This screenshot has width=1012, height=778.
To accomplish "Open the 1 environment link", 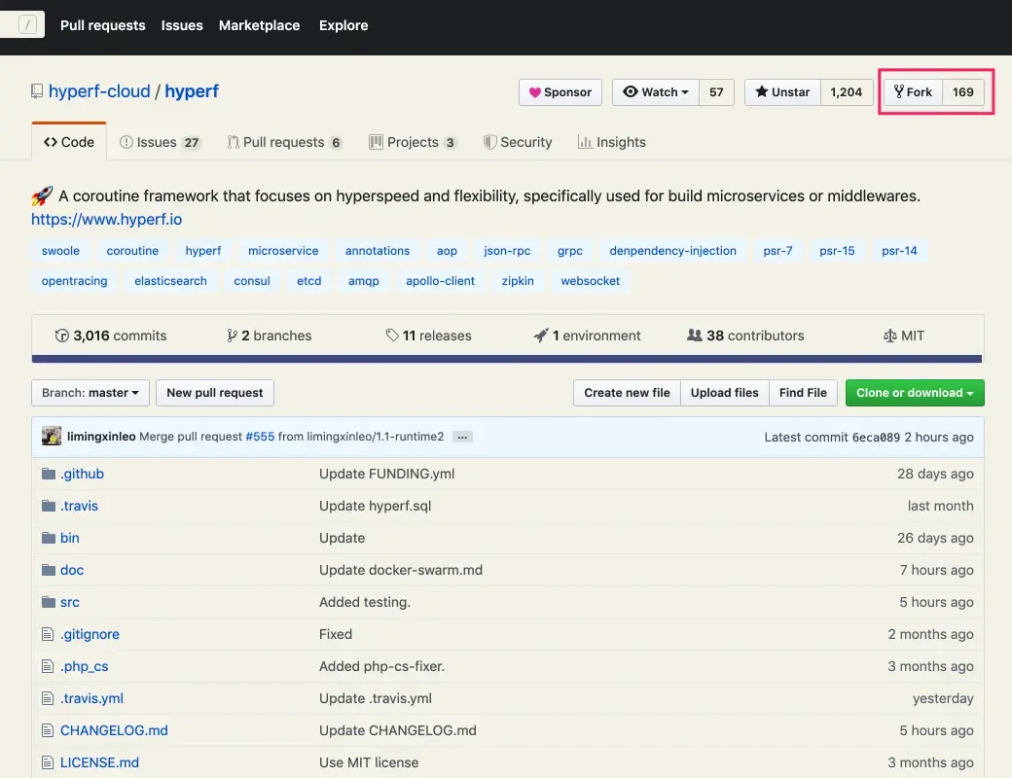I will tap(588, 336).
